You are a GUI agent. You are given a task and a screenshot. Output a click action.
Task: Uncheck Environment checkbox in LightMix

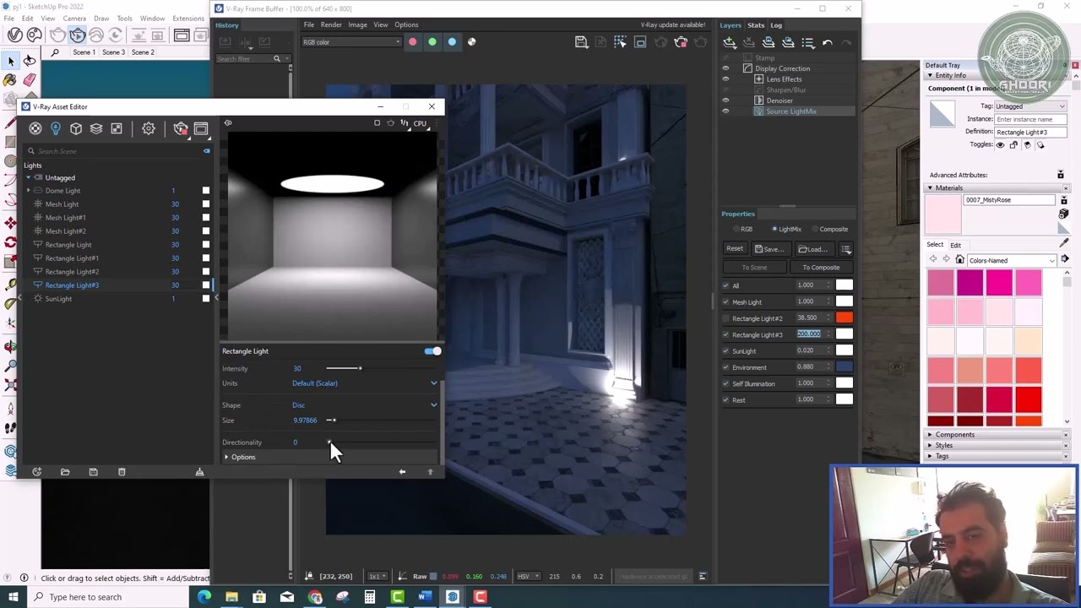click(725, 367)
